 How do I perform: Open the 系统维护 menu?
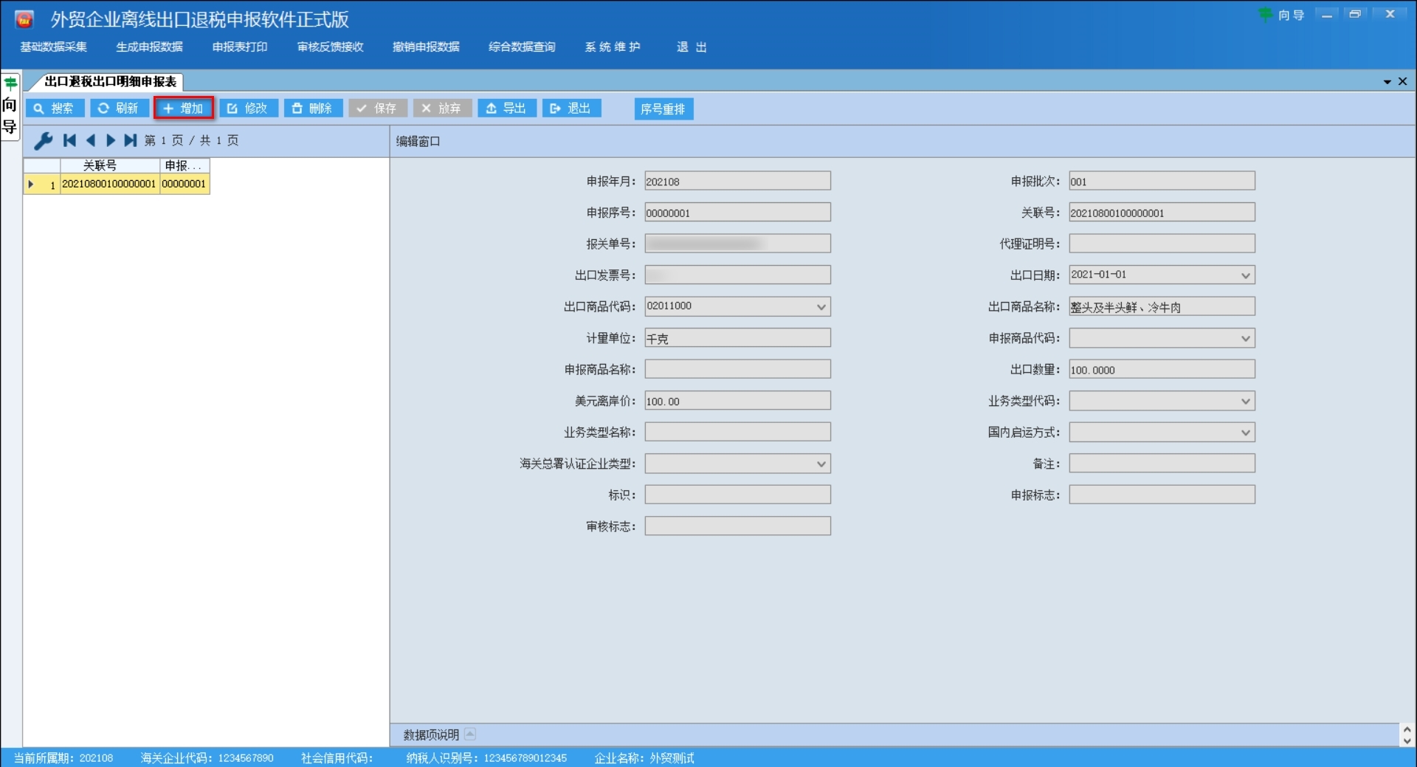pyautogui.click(x=613, y=47)
